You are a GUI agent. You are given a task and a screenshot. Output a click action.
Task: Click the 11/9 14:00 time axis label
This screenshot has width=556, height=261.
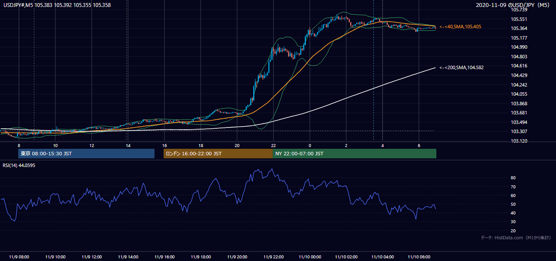(128, 257)
